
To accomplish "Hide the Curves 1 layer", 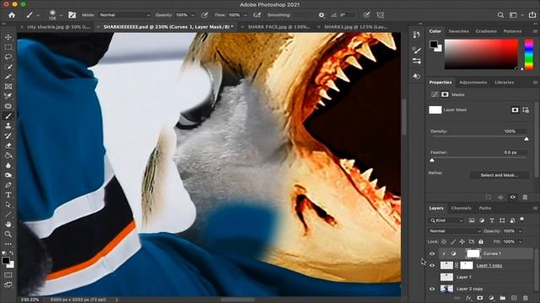I will (432, 253).
